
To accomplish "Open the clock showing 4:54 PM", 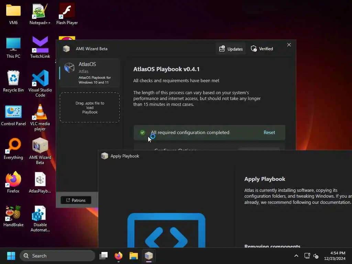I will pyautogui.click(x=335, y=256).
